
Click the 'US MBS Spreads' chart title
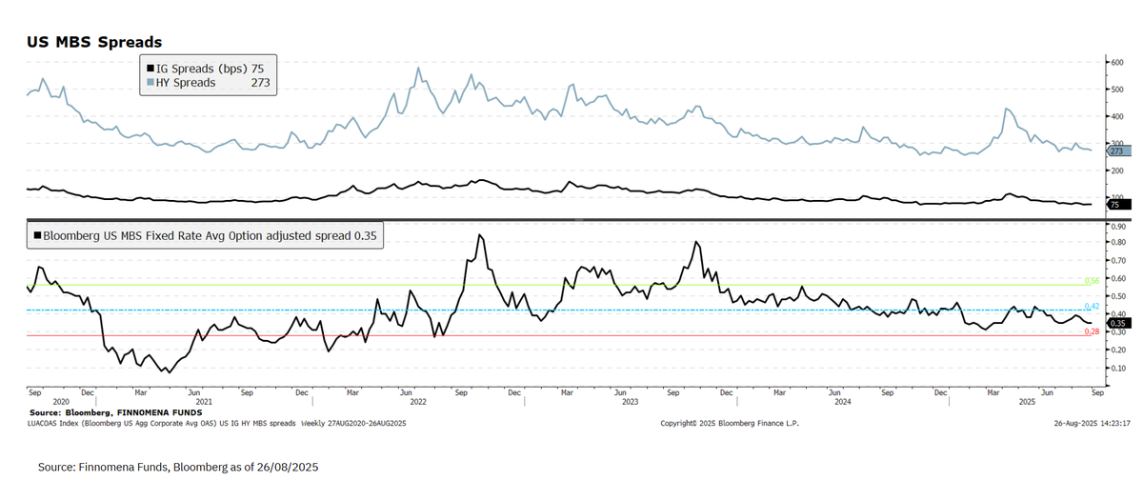tap(92, 42)
